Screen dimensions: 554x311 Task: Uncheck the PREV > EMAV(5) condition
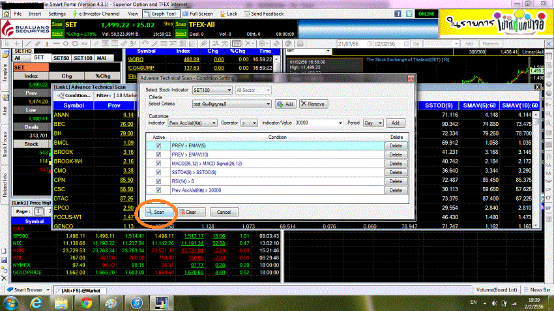pyautogui.click(x=158, y=145)
